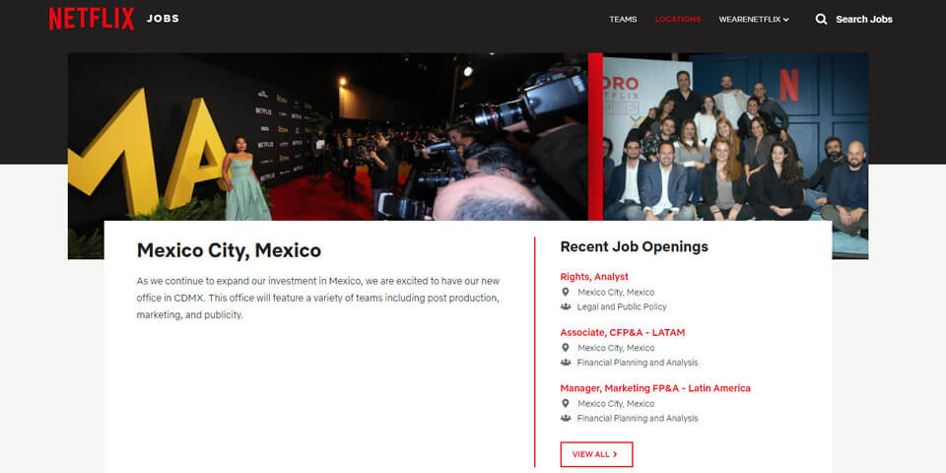
Task: Open the Teams menu item
Action: (x=623, y=20)
